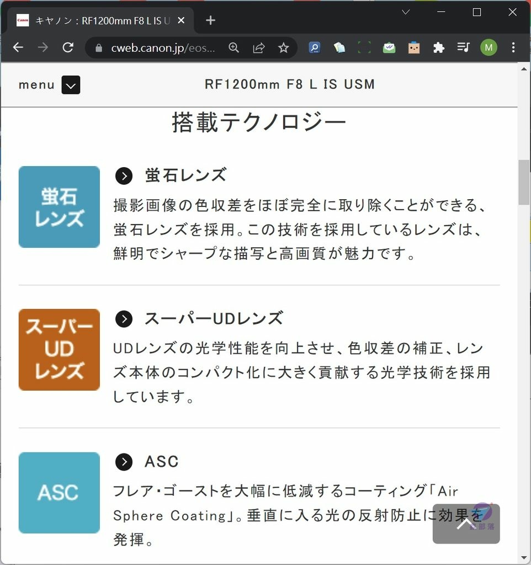The image size is (531, 565).
Task: Open the orange box face extension
Action: (414, 47)
